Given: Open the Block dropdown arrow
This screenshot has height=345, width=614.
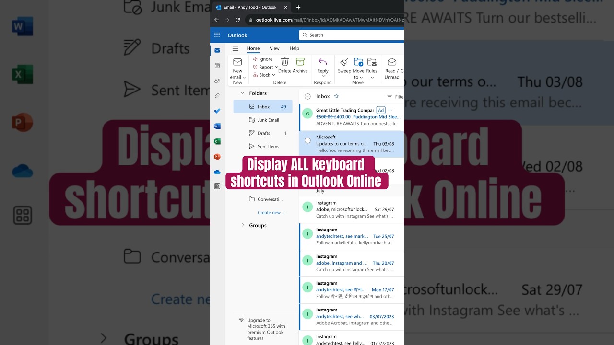Looking at the screenshot, I should tap(273, 75).
